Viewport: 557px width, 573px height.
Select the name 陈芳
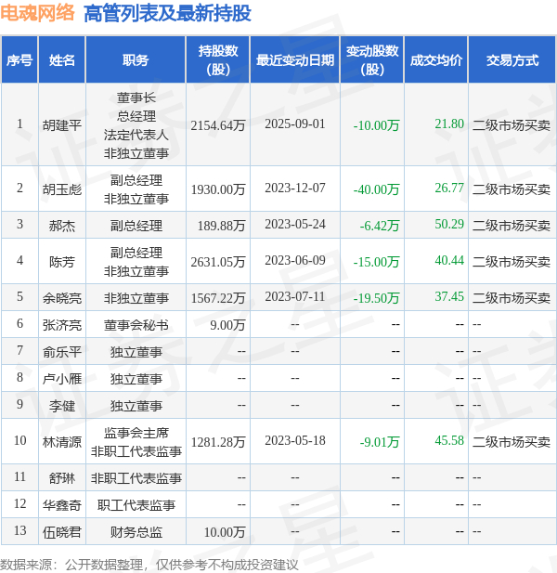(61, 262)
